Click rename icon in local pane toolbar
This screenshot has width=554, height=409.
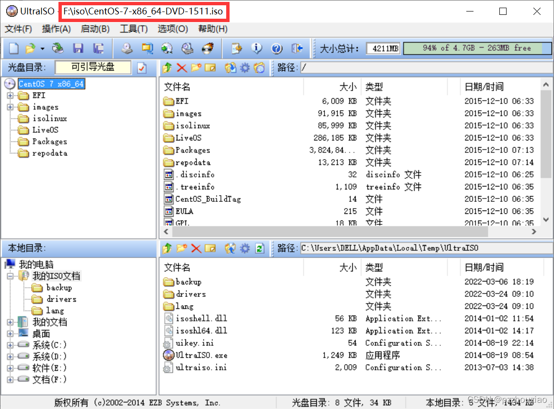click(x=210, y=248)
